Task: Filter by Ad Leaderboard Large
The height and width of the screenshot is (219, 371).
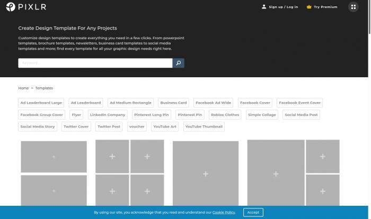Action: click(41, 103)
